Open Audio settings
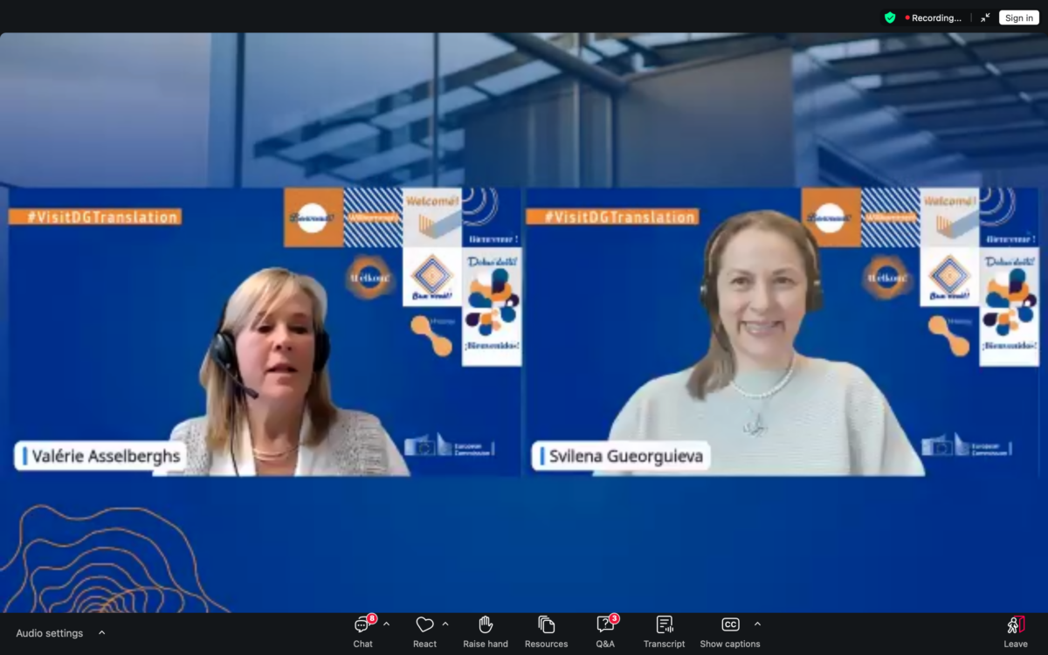 [x=50, y=633]
